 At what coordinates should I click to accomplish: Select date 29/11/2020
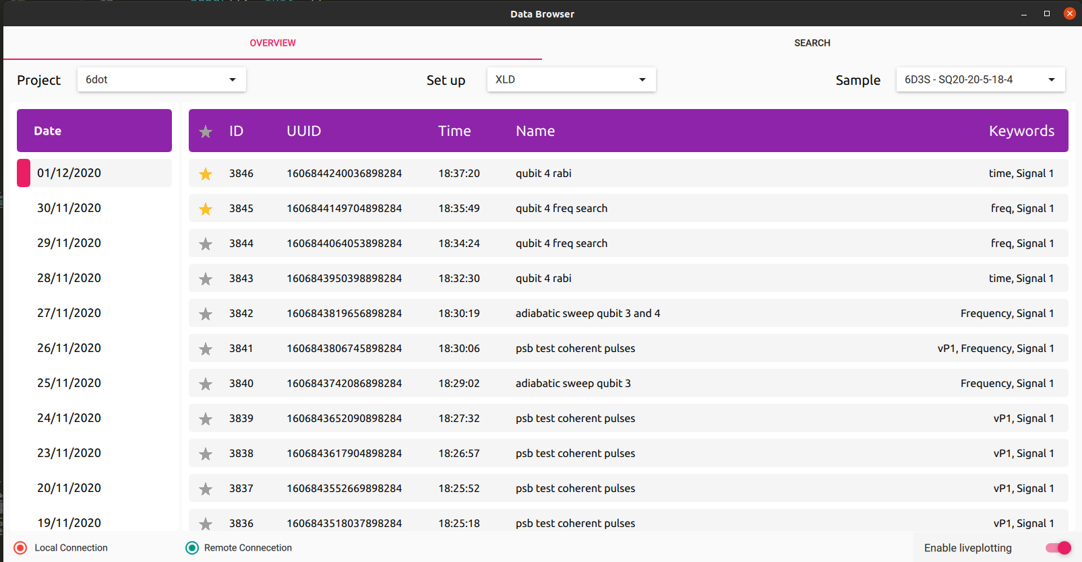point(94,243)
